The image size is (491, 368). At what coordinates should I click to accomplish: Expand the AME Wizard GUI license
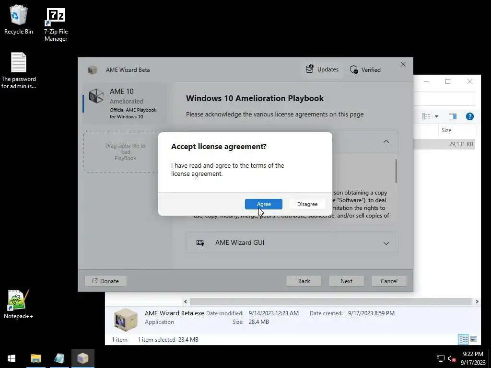pos(386,243)
